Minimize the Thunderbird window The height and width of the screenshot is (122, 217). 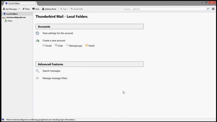pyautogui.click(x=202, y=3)
